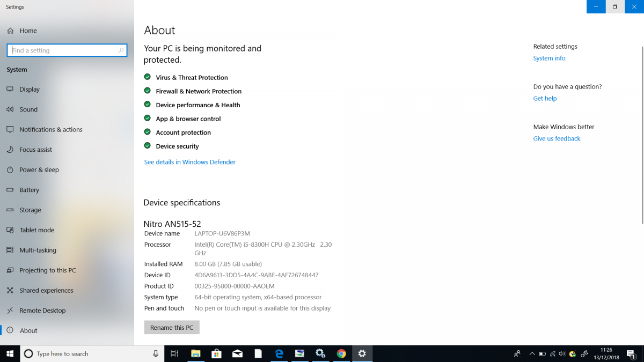Open the System info link
644x362 pixels.
[x=549, y=58]
